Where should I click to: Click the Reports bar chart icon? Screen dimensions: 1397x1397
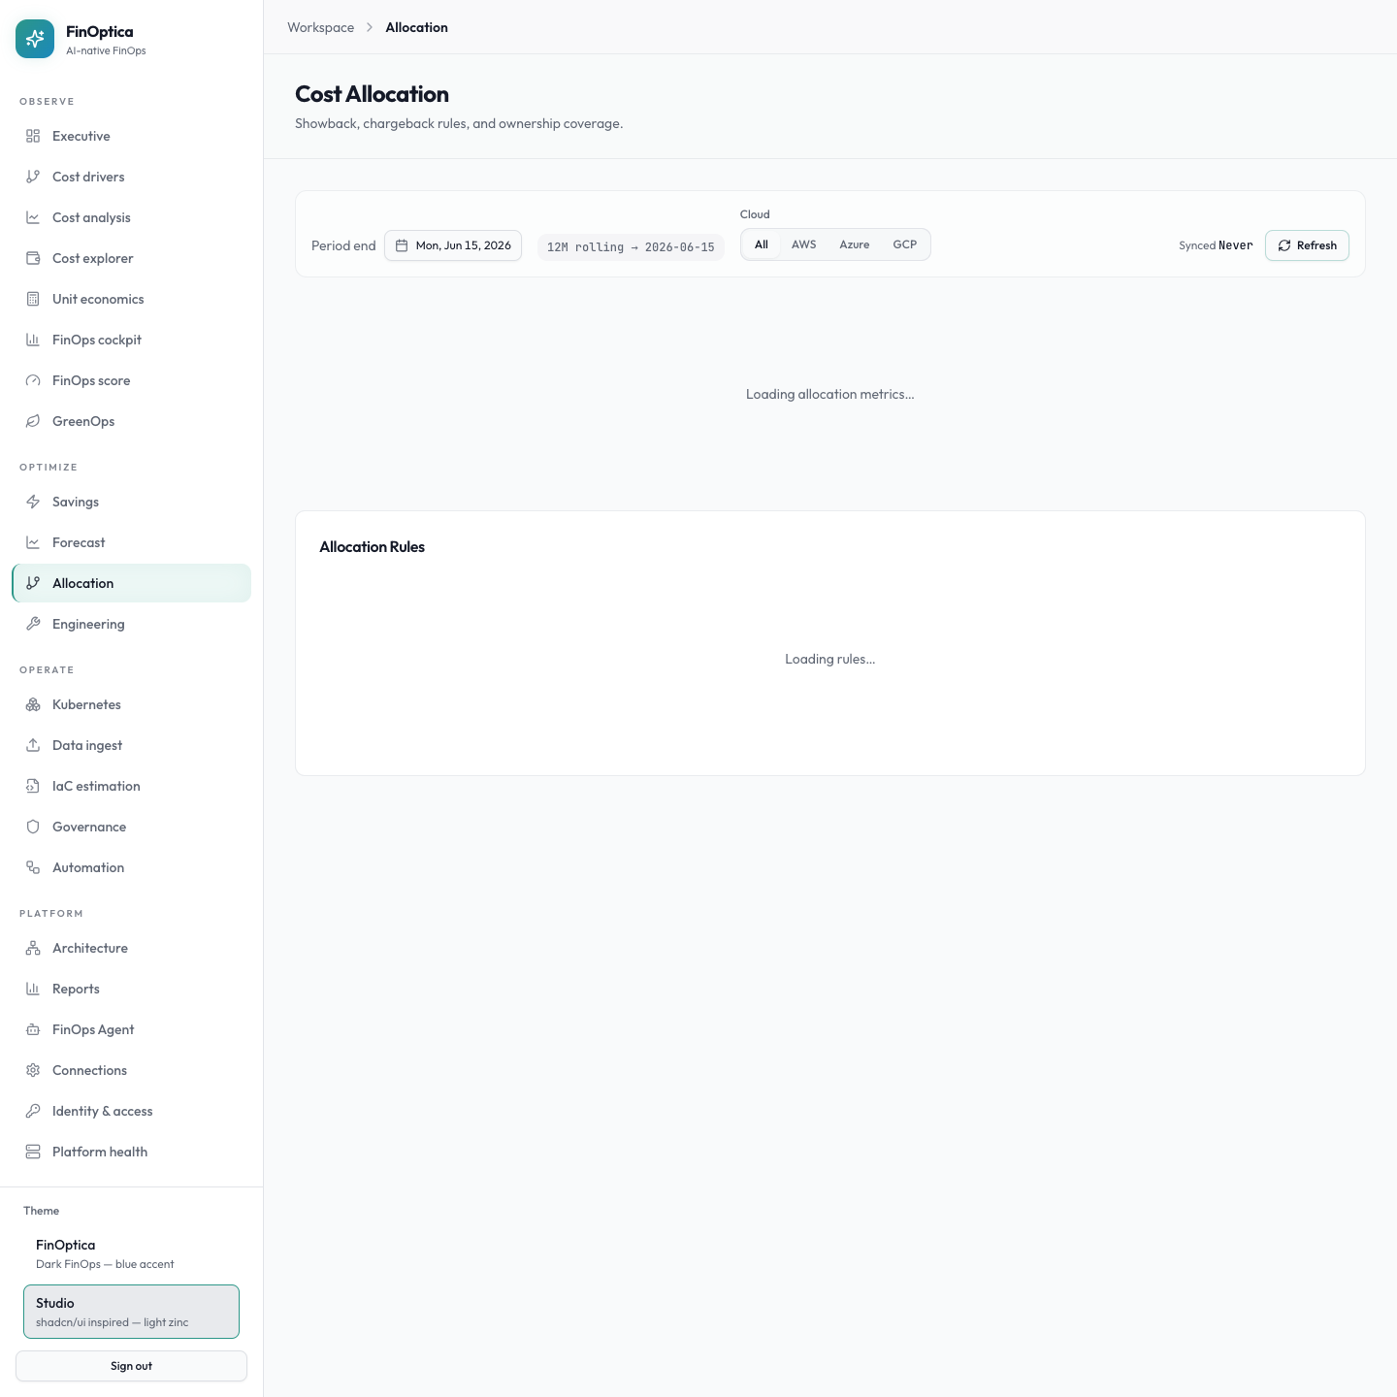33,989
